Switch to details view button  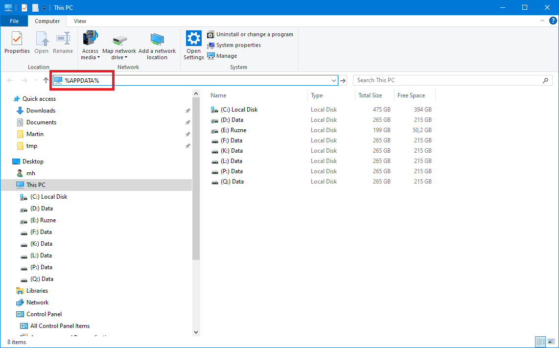pyautogui.click(x=541, y=342)
